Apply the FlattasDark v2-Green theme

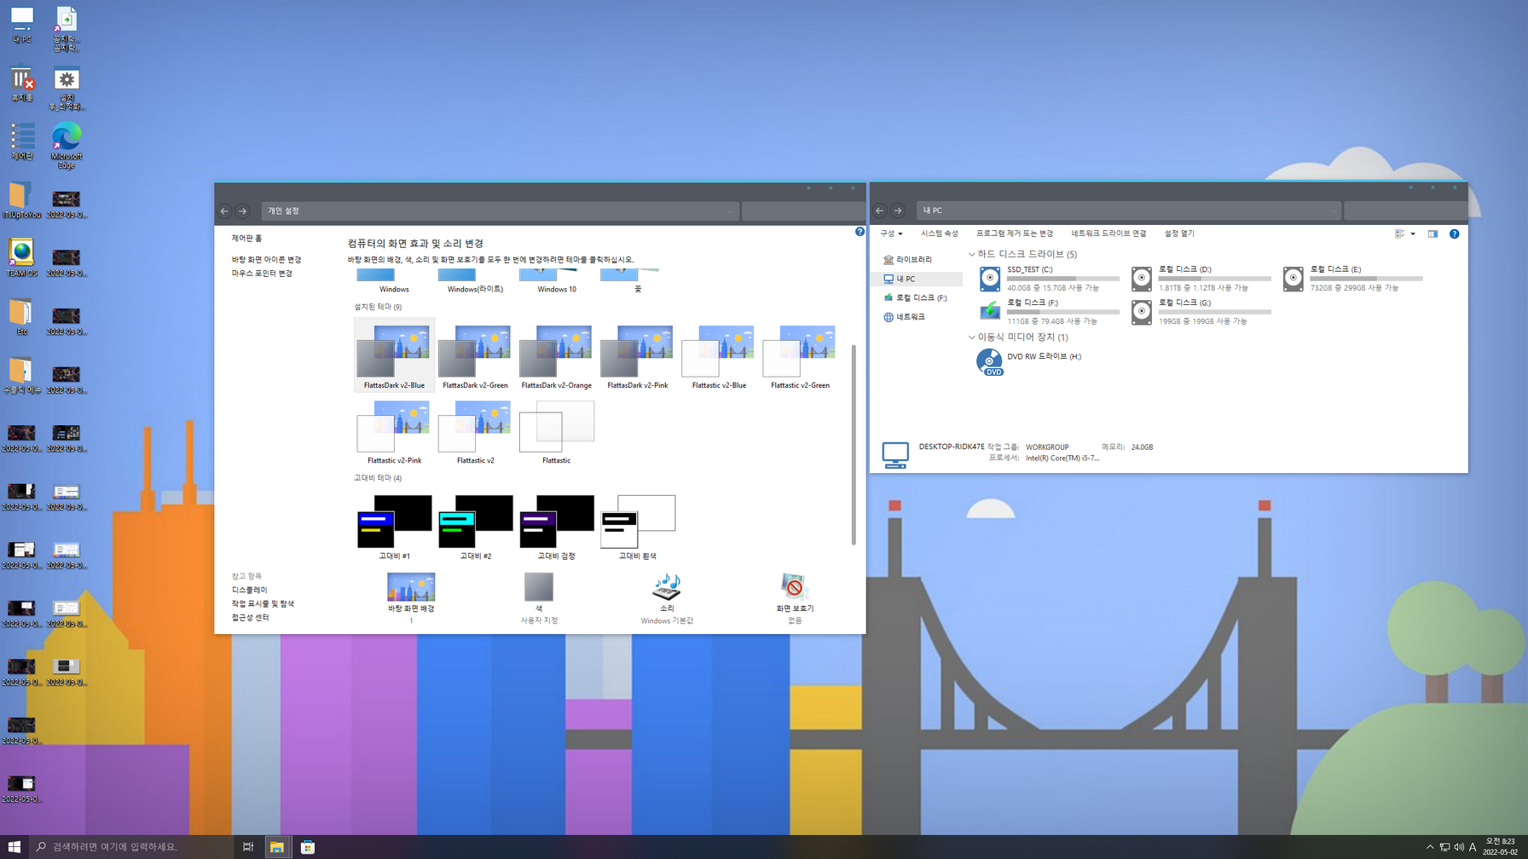click(x=475, y=355)
